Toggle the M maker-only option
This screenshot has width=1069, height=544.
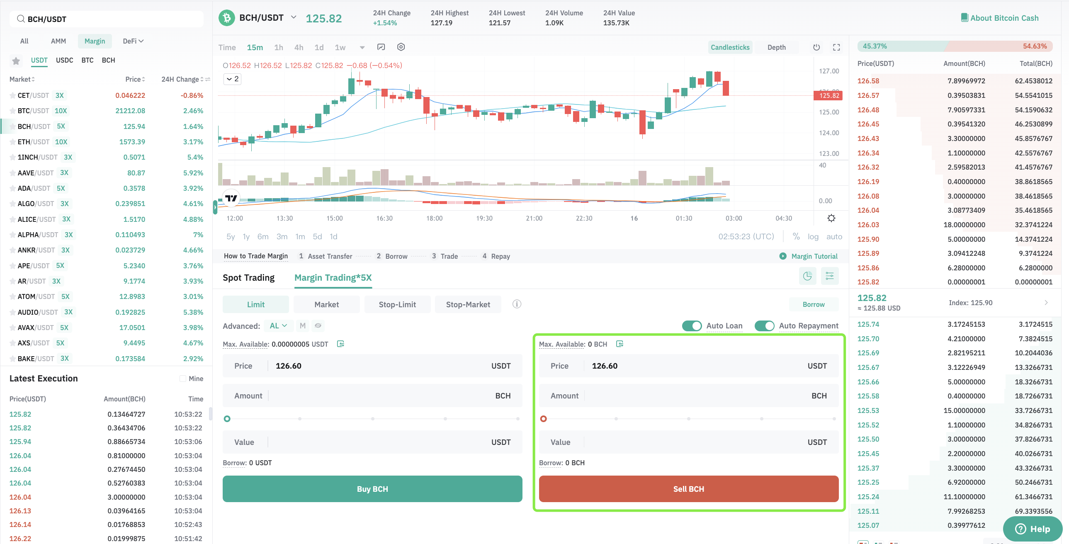click(x=303, y=326)
